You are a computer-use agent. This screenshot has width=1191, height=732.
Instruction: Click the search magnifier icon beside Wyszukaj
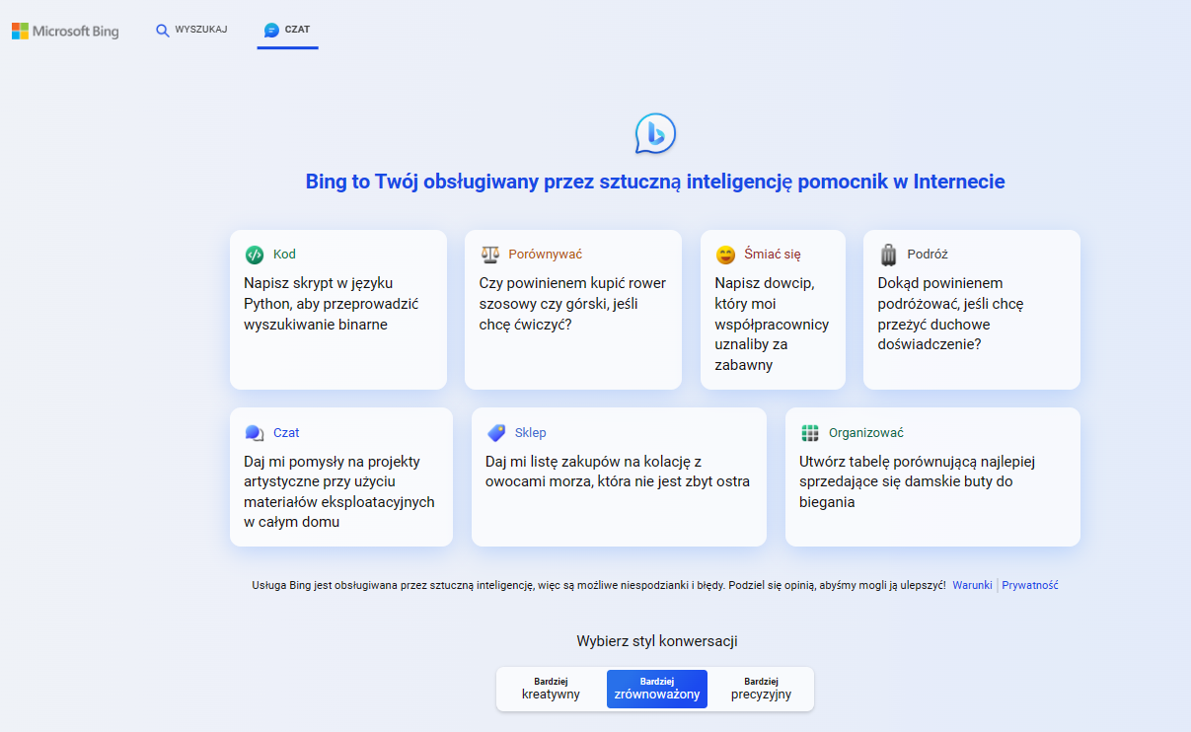click(163, 31)
